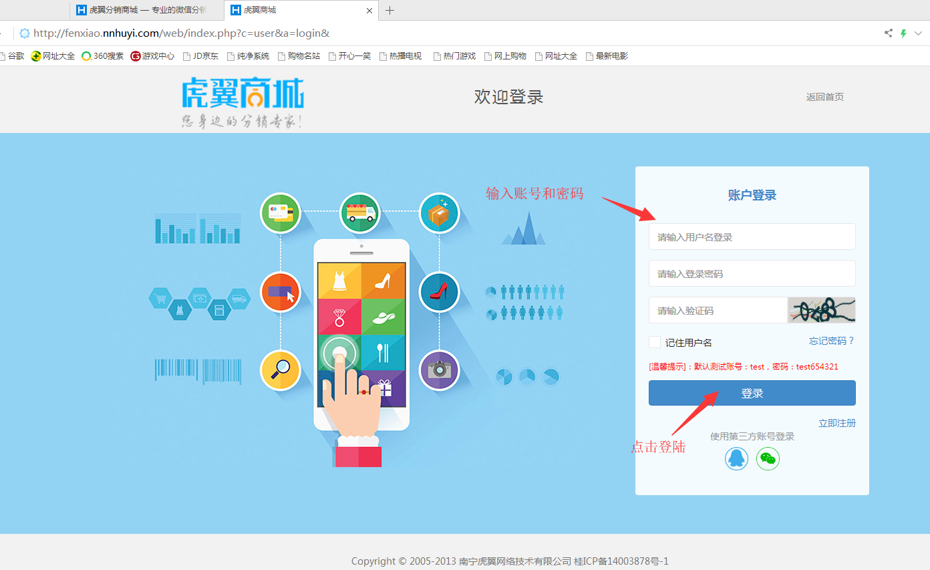The image size is (930, 570).
Task: Click the 虎翼商城 logo
Action: [243, 103]
